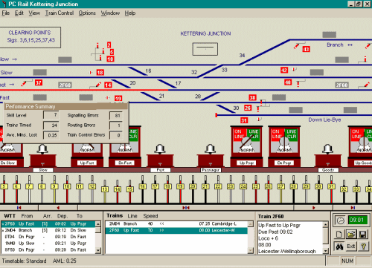
Task: Click the Dn Psgr block instrument dial
Action: click(x=284, y=140)
